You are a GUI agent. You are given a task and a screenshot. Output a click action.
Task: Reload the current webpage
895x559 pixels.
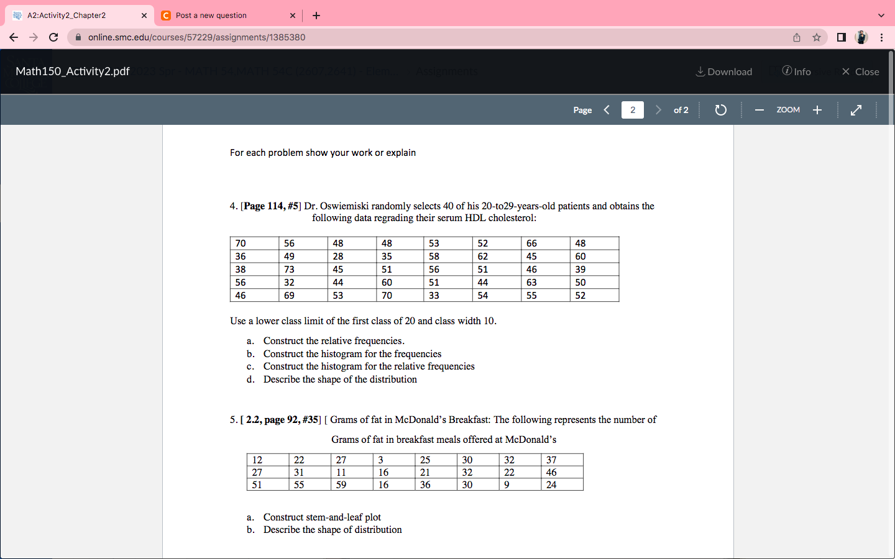tap(53, 37)
